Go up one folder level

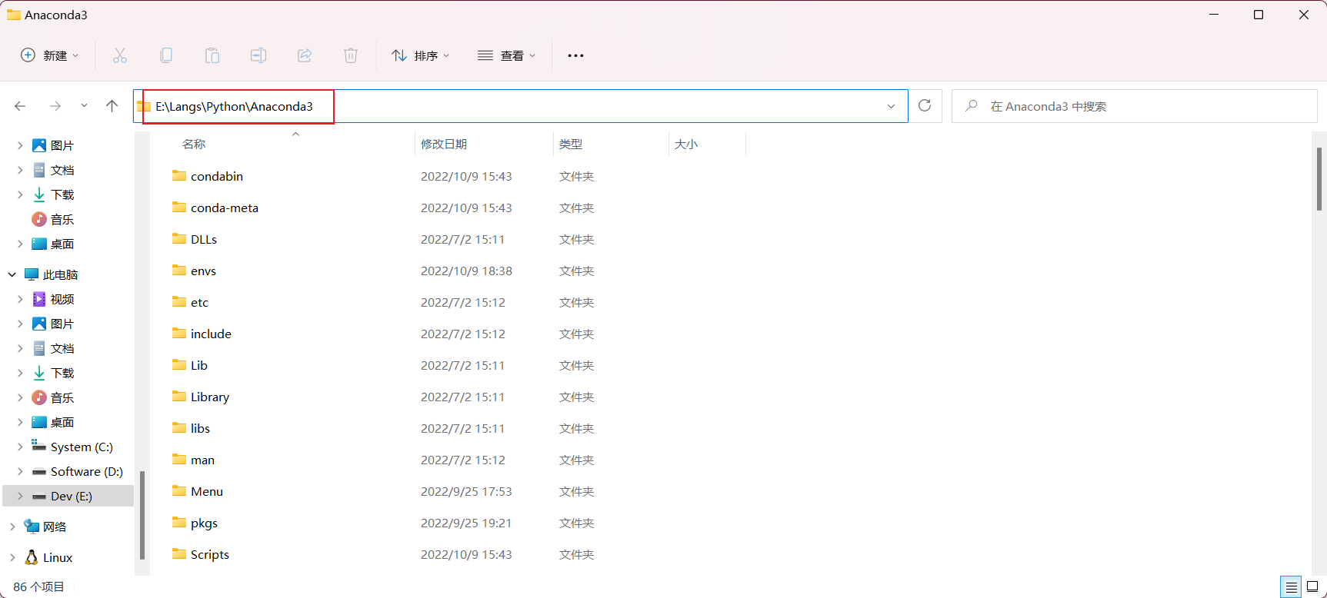pyautogui.click(x=112, y=106)
